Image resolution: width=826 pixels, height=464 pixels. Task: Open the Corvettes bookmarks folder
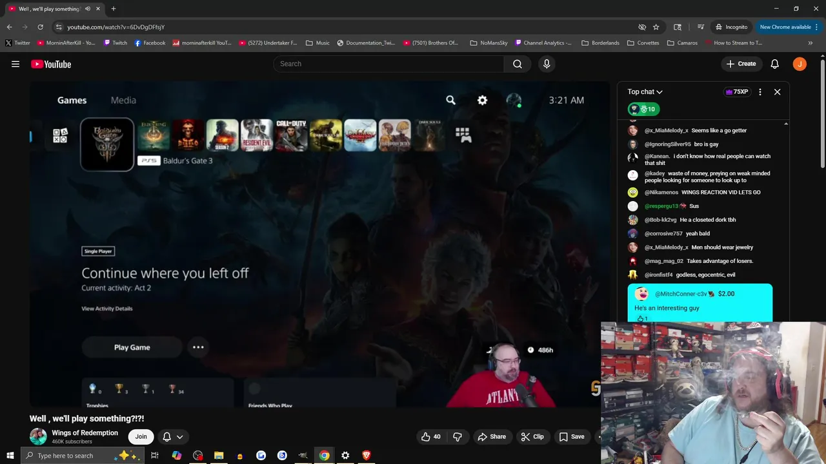point(643,43)
